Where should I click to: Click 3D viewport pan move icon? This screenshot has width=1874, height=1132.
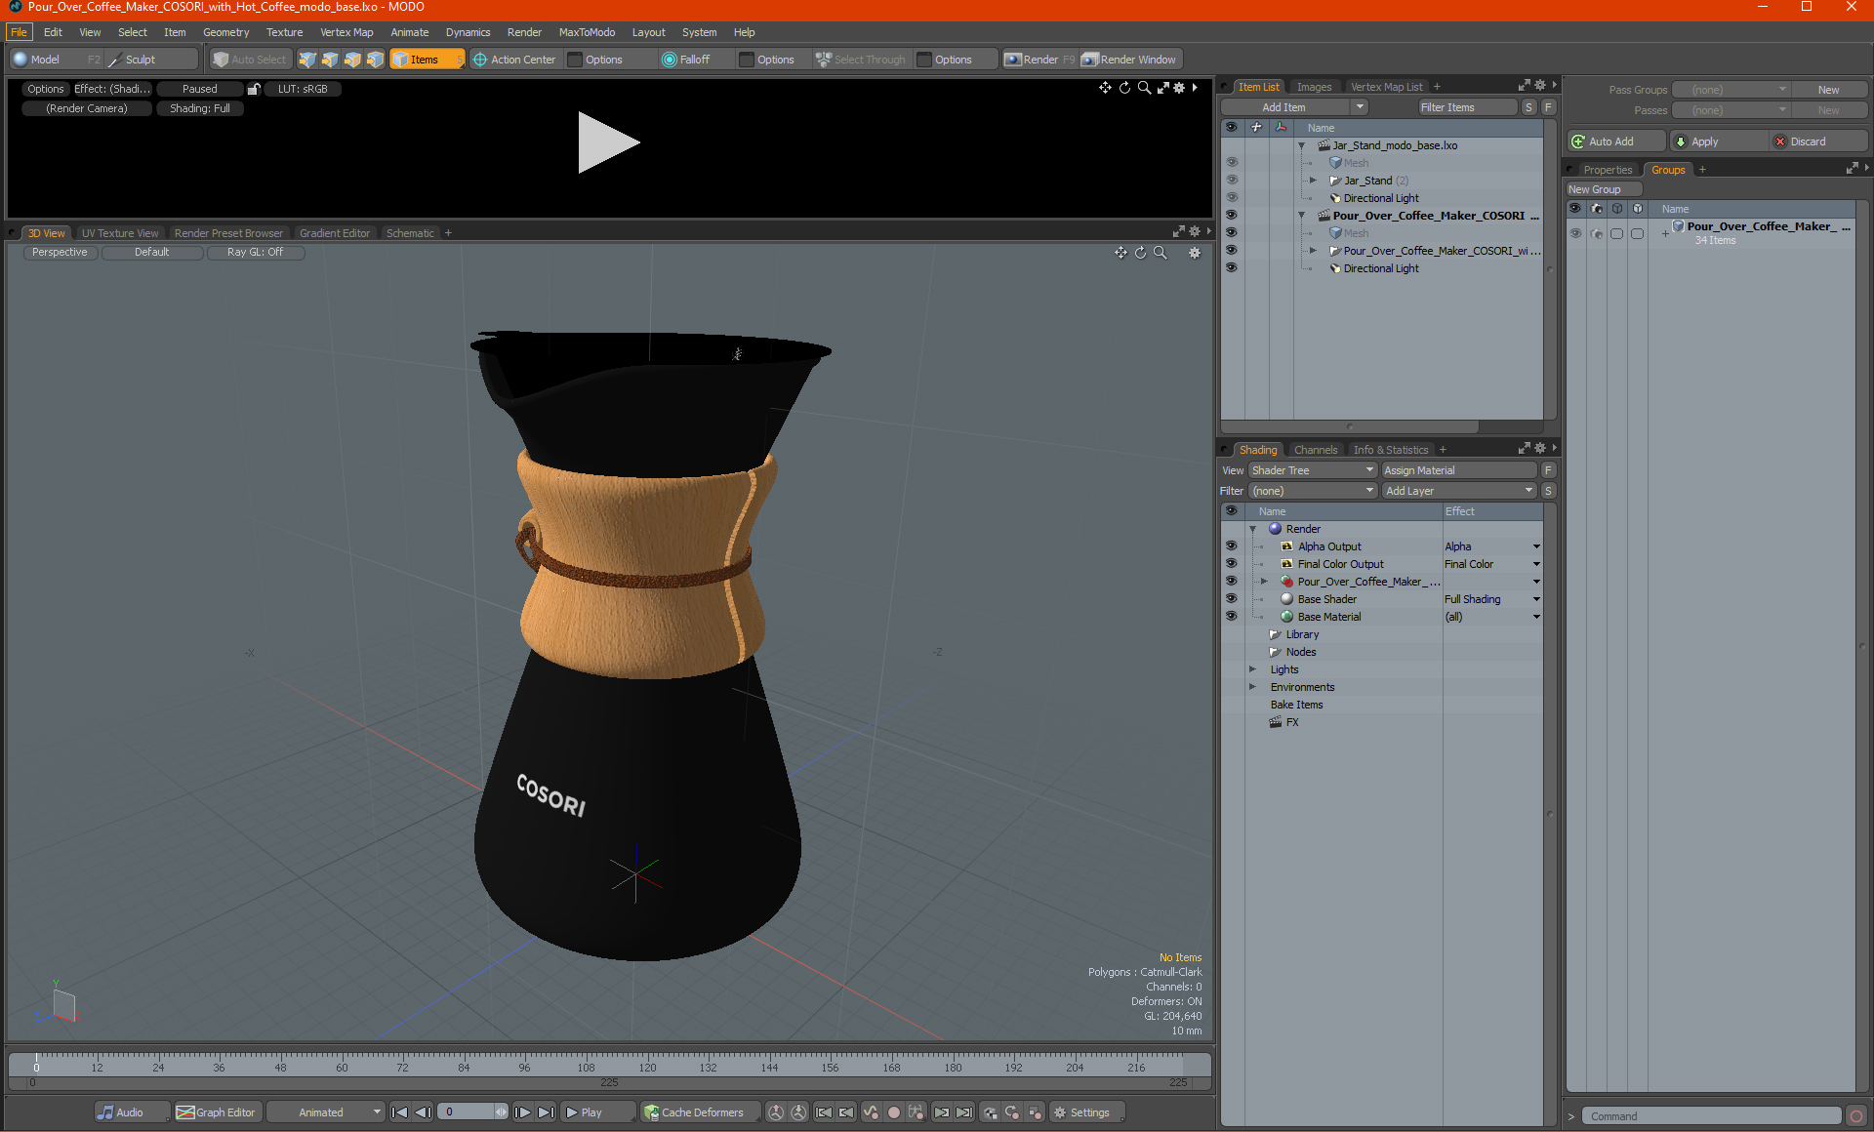(1120, 253)
